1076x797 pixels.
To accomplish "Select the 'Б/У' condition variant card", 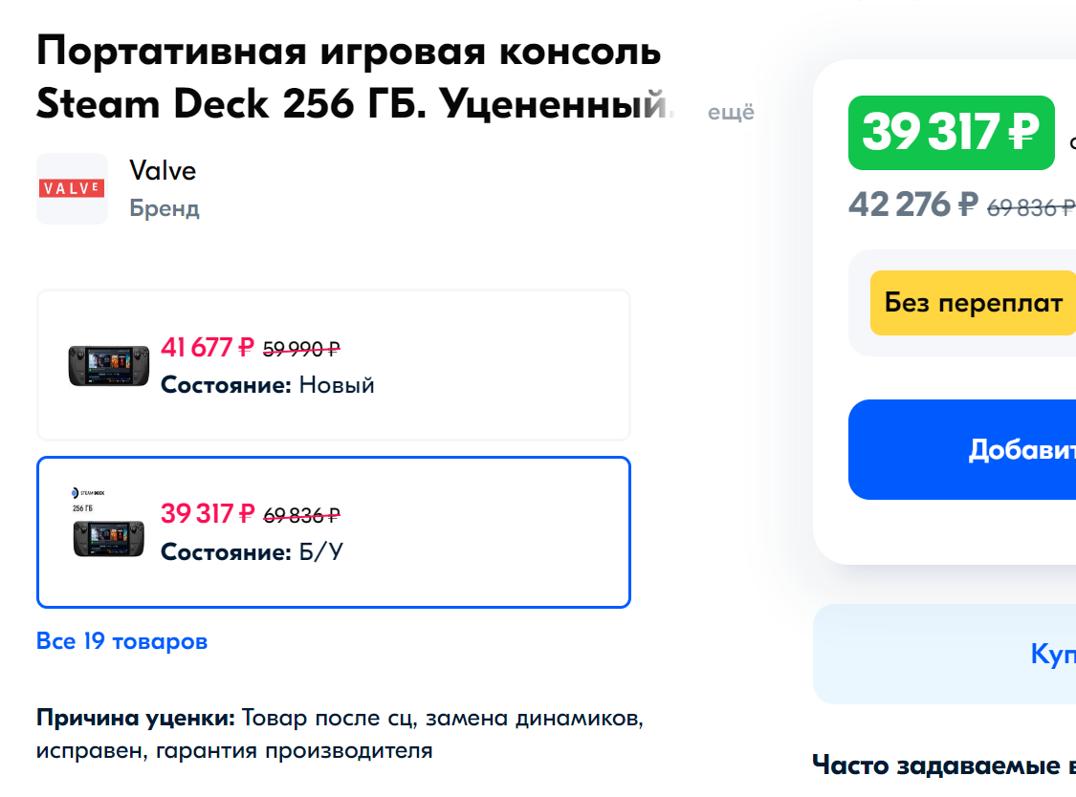I will click(334, 532).
